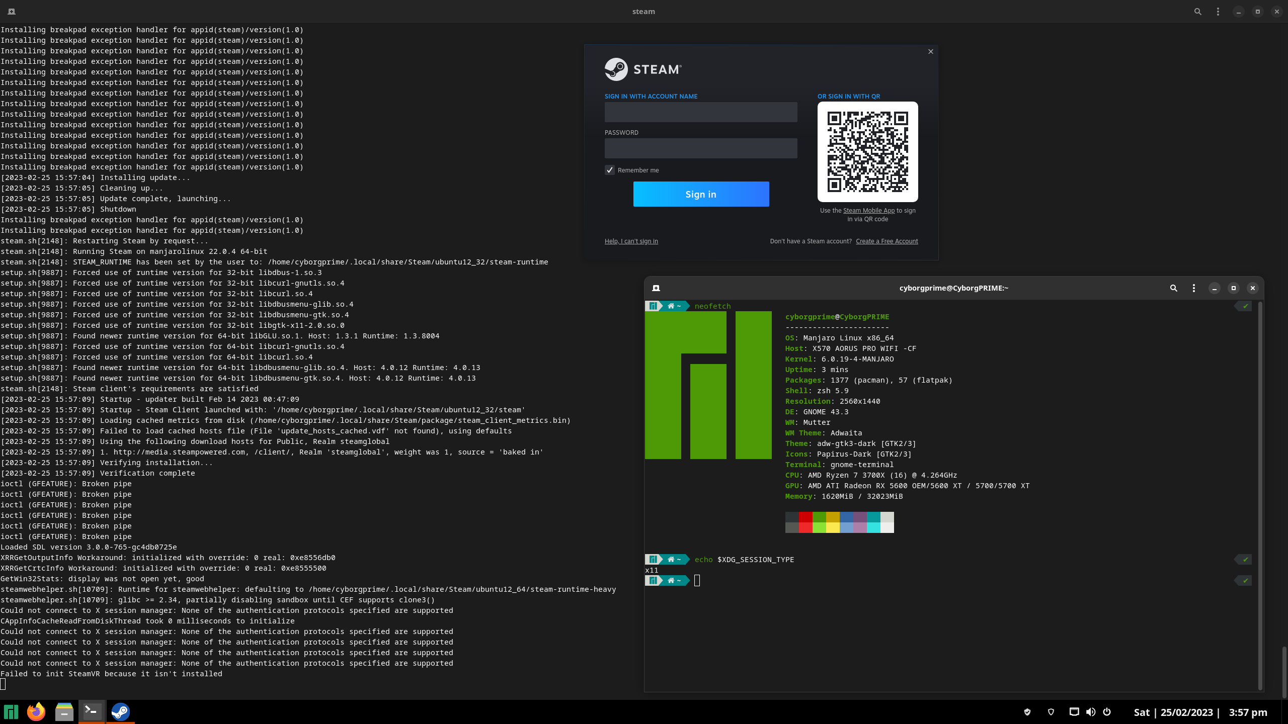Click the outlined shield tray icon
Viewport: 1288px width, 724px height.
tap(1051, 712)
